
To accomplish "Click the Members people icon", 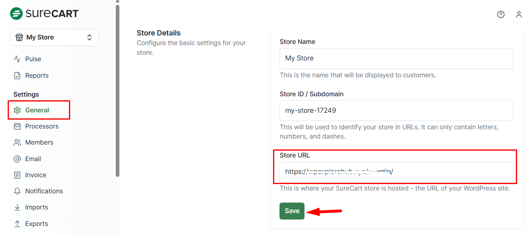I will click(x=17, y=143).
